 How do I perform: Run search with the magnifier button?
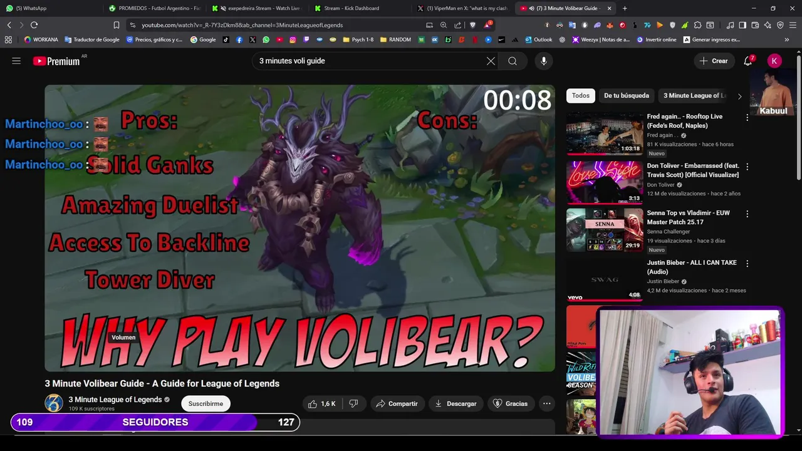tap(513, 61)
